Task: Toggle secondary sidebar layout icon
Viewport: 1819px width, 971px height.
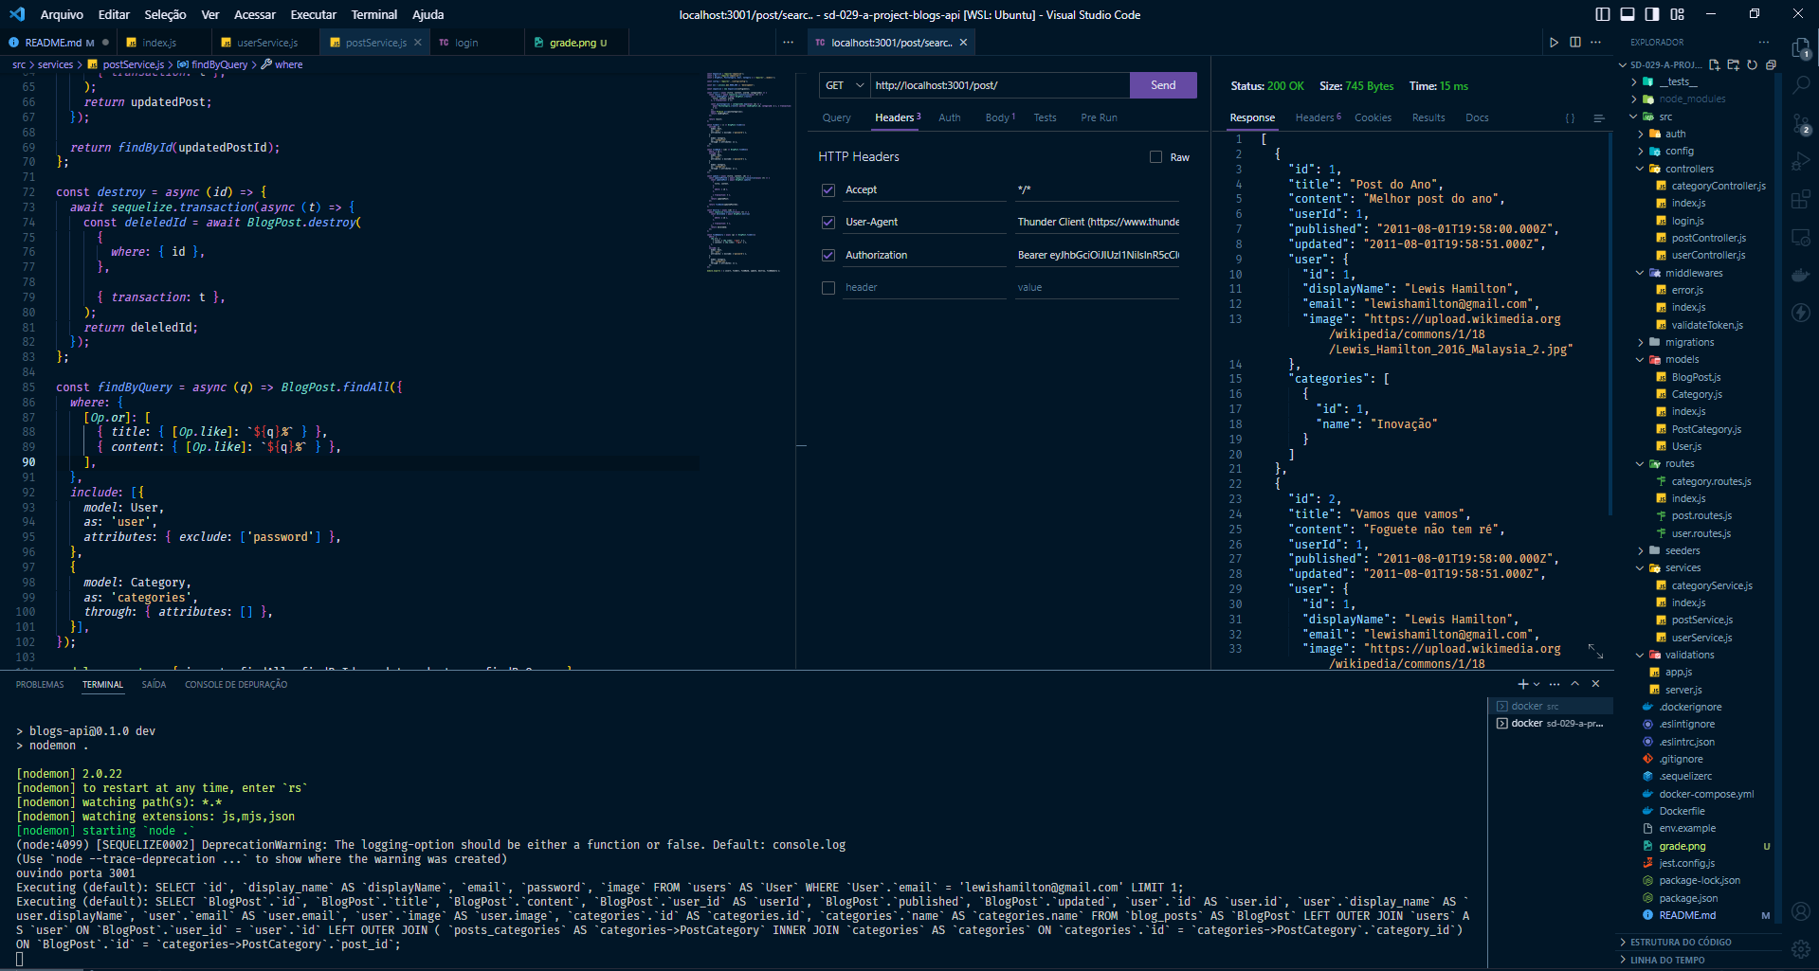Action: (x=1652, y=14)
